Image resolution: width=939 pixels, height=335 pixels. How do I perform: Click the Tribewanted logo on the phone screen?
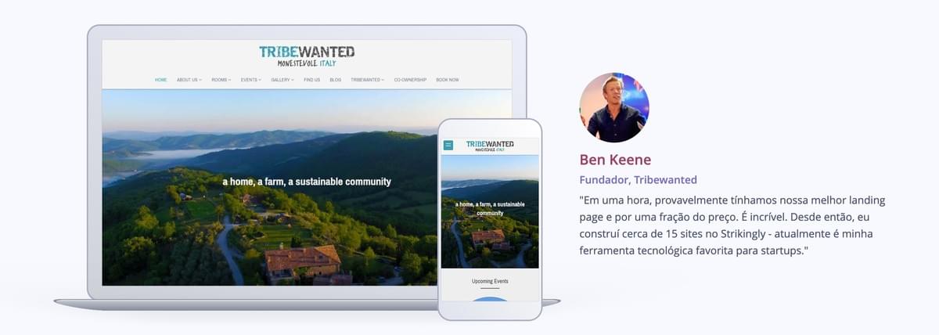(x=490, y=146)
